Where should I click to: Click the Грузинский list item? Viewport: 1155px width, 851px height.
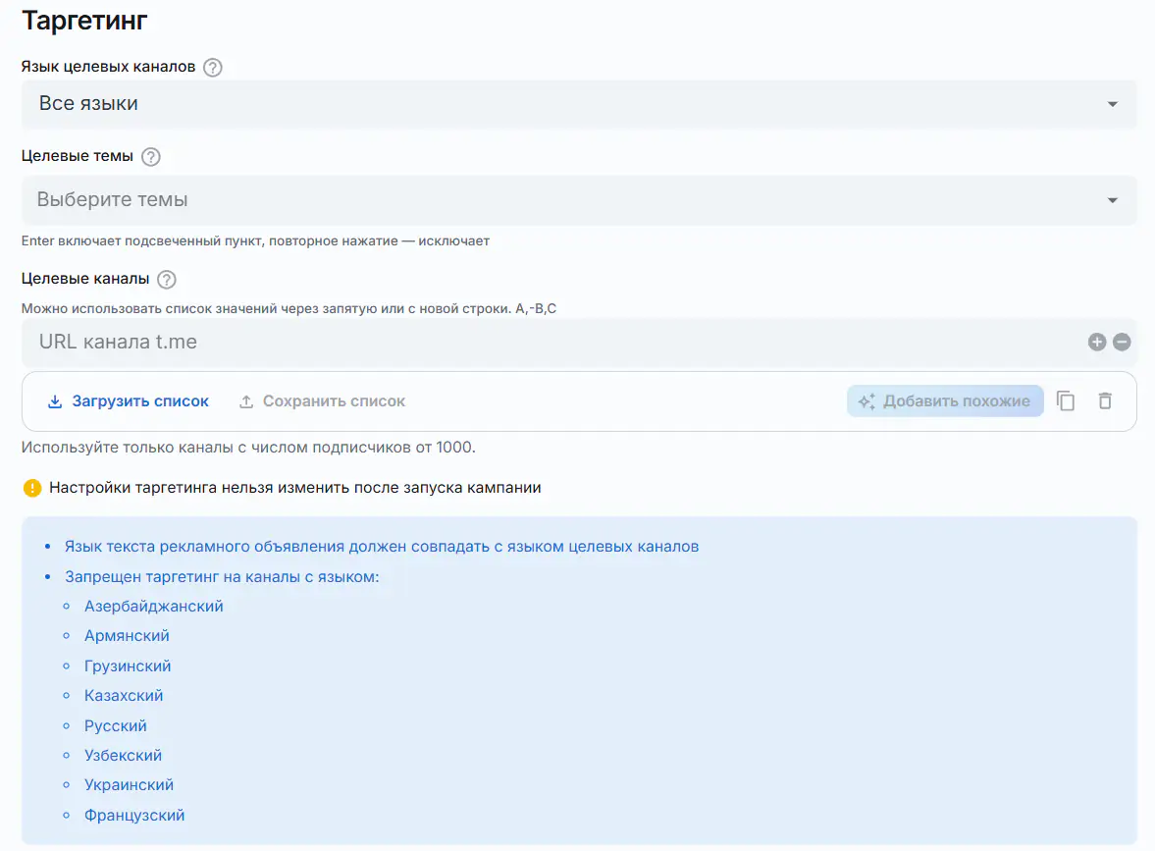tap(128, 666)
